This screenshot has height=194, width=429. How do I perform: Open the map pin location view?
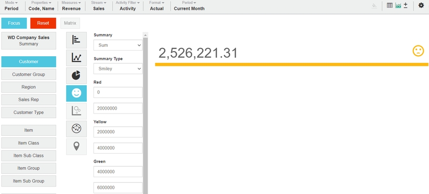[x=76, y=146]
